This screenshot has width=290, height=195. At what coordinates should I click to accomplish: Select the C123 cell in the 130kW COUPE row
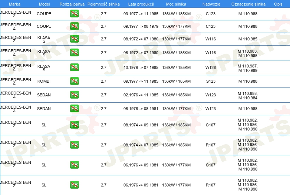point(211,26)
